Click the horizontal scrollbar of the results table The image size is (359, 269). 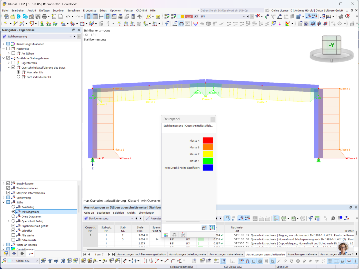pyautogui.click(x=116, y=249)
